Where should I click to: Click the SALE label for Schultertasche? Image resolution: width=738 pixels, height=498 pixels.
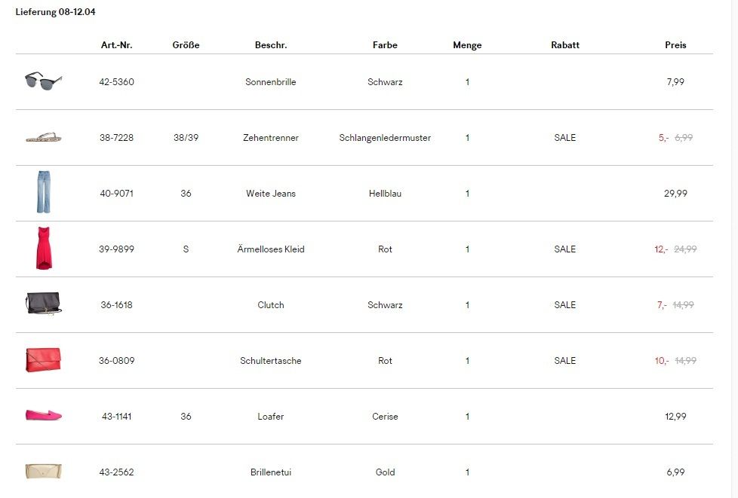point(564,361)
